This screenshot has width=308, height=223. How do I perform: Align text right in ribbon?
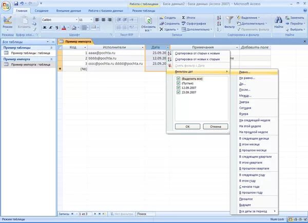click(110, 20)
